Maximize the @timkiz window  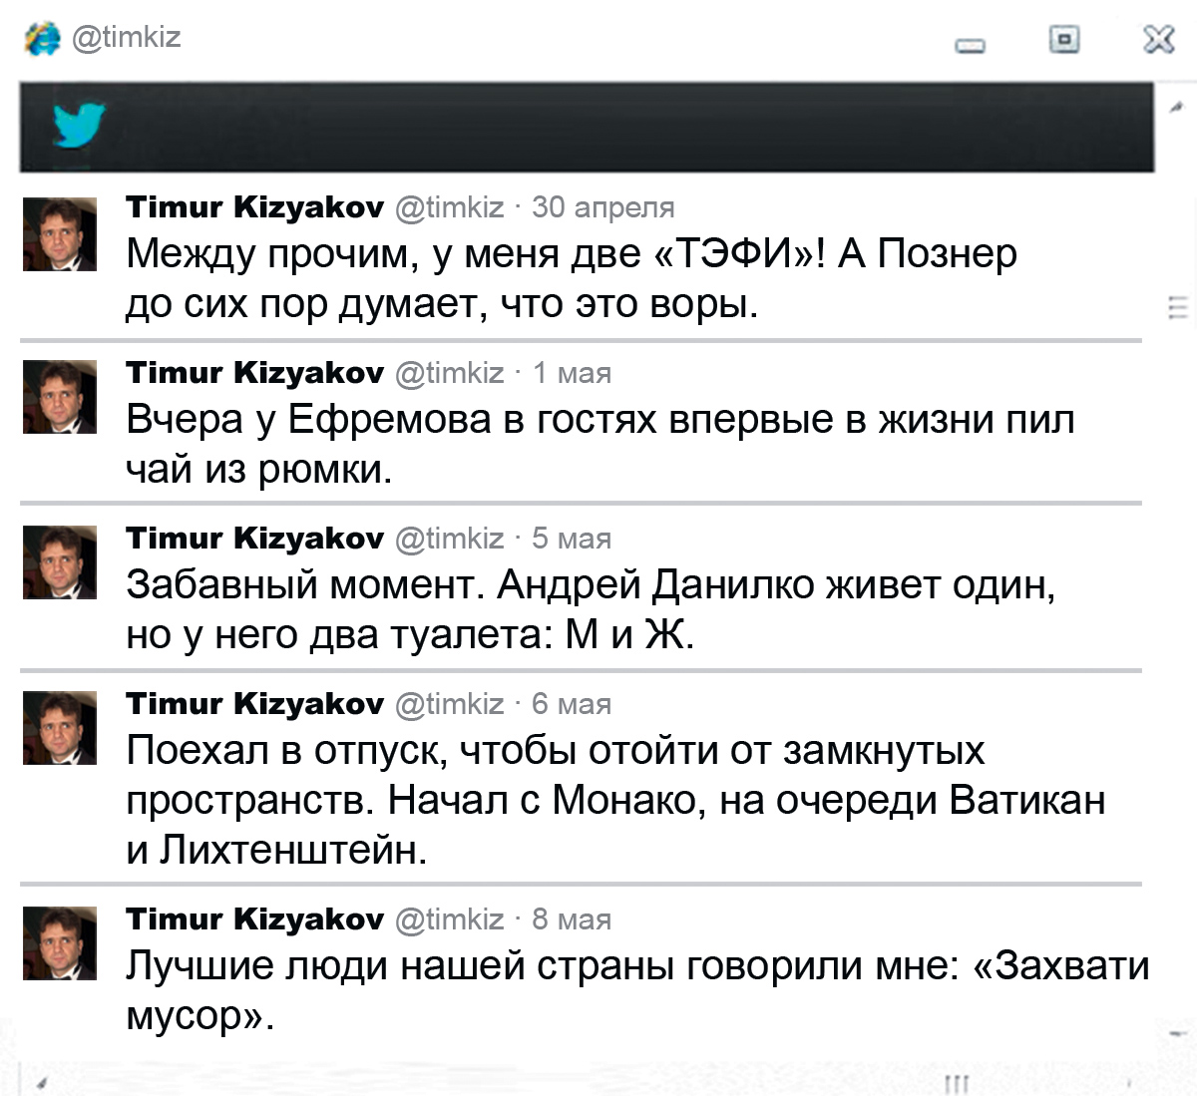click(1064, 39)
